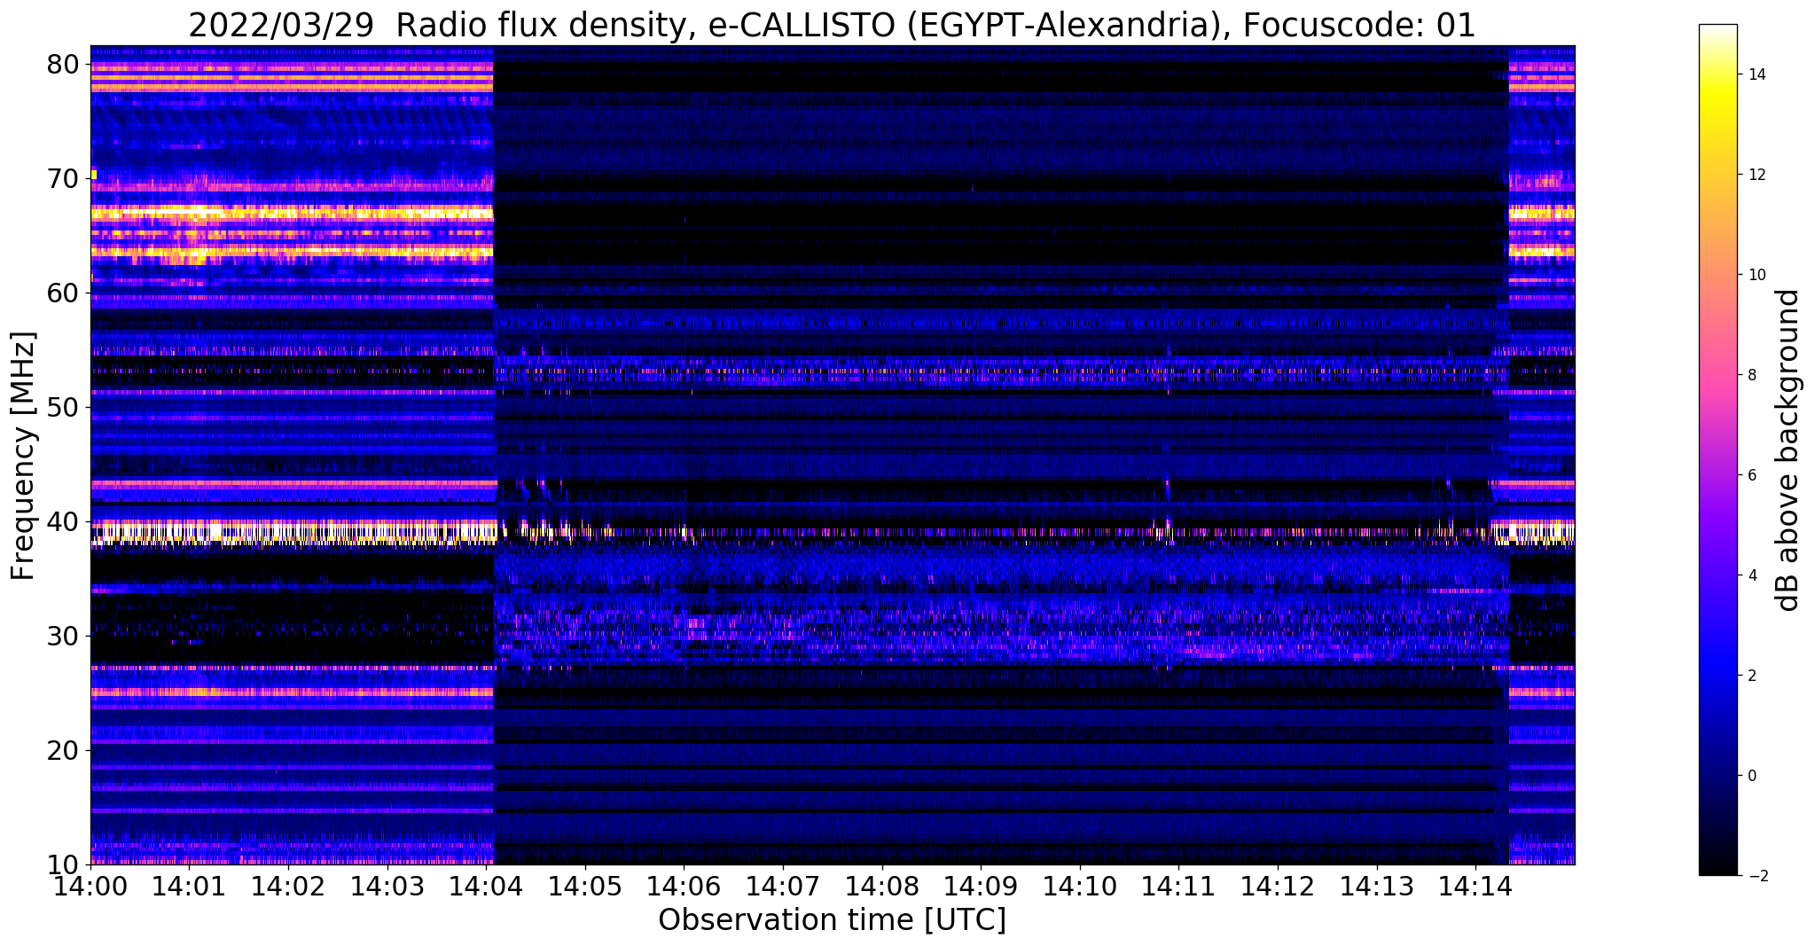Click the colorbar tick value 6

1752,475
